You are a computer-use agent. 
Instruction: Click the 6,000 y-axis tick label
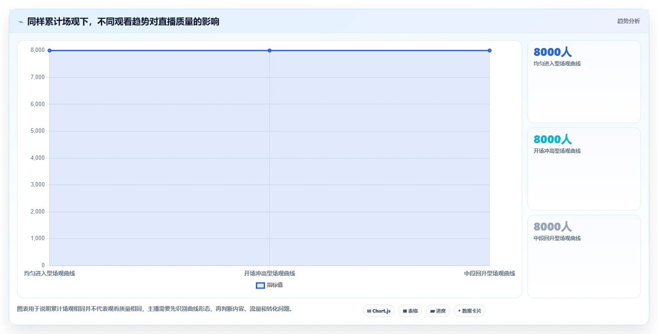tap(38, 104)
